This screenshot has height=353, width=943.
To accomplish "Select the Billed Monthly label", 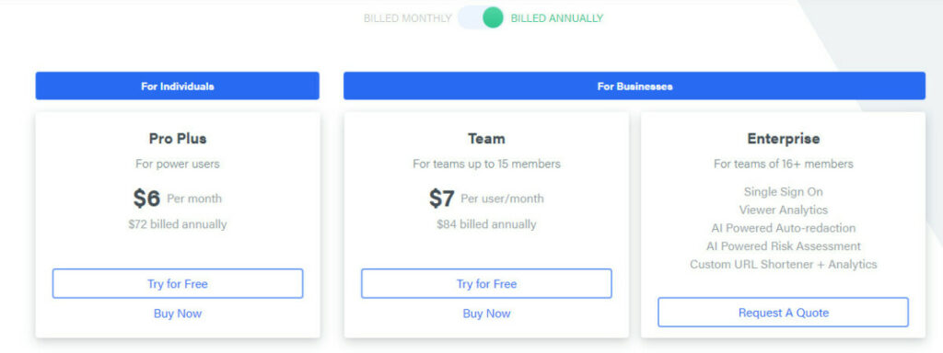I will (x=407, y=18).
